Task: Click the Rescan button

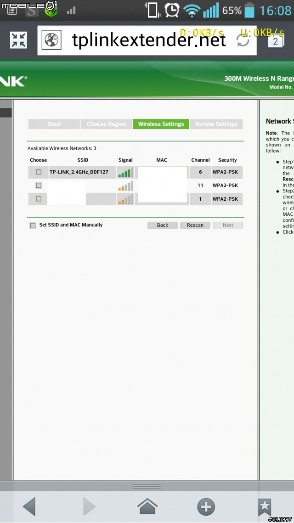Action: 195,225
